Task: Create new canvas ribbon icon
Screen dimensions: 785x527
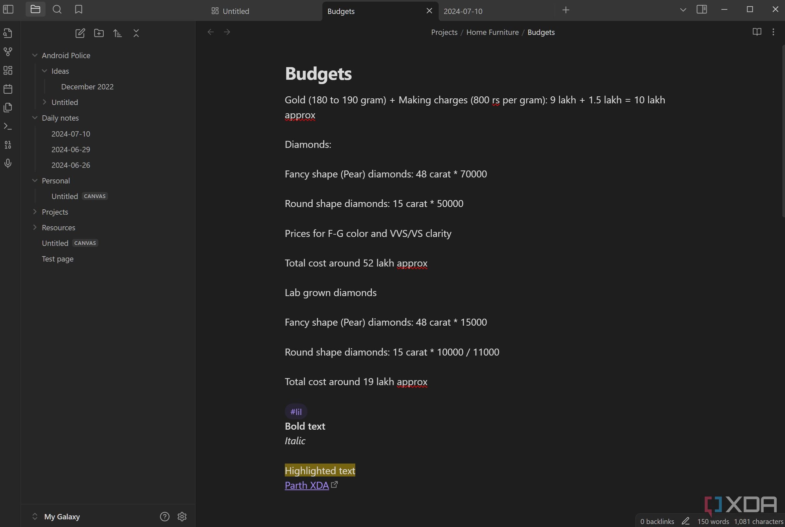Action: point(8,70)
